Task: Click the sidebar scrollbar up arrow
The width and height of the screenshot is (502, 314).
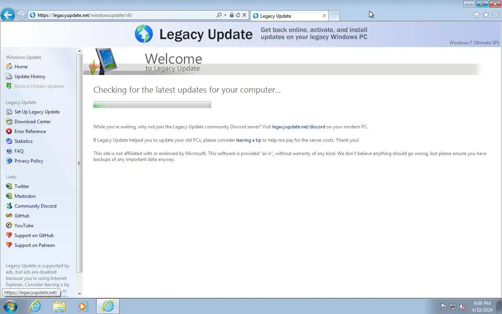Action: pos(80,51)
